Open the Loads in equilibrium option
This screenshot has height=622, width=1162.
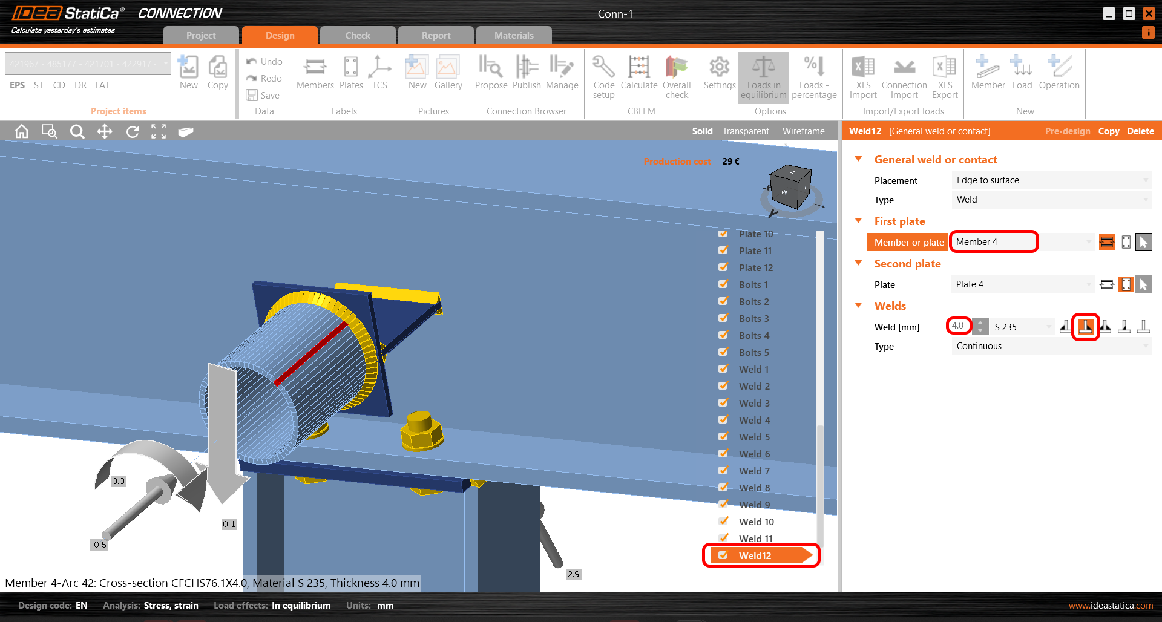[x=763, y=76]
